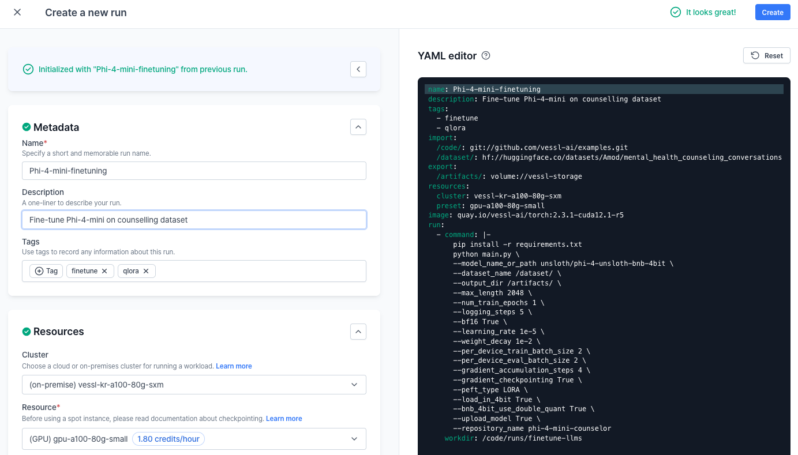
Task: Click the Create button
Action: (772, 12)
